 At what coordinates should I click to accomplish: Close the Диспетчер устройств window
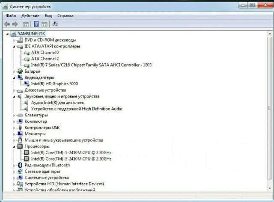click(x=265, y=5)
